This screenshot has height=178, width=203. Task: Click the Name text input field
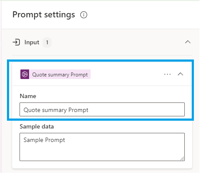(102, 109)
